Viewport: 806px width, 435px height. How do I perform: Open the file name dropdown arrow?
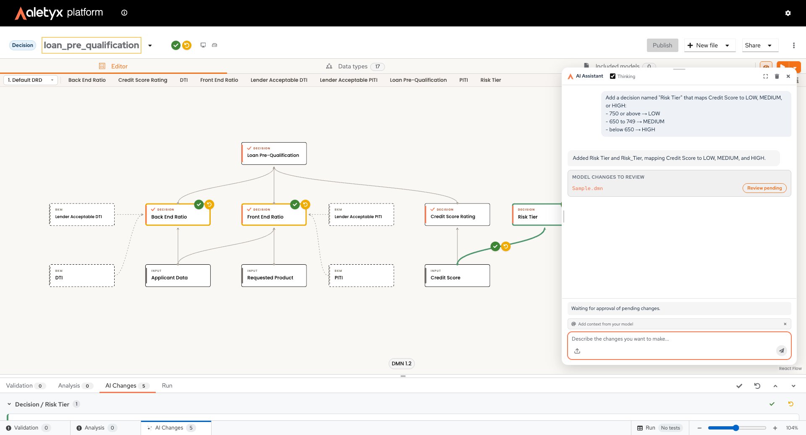click(x=150, y=45)
